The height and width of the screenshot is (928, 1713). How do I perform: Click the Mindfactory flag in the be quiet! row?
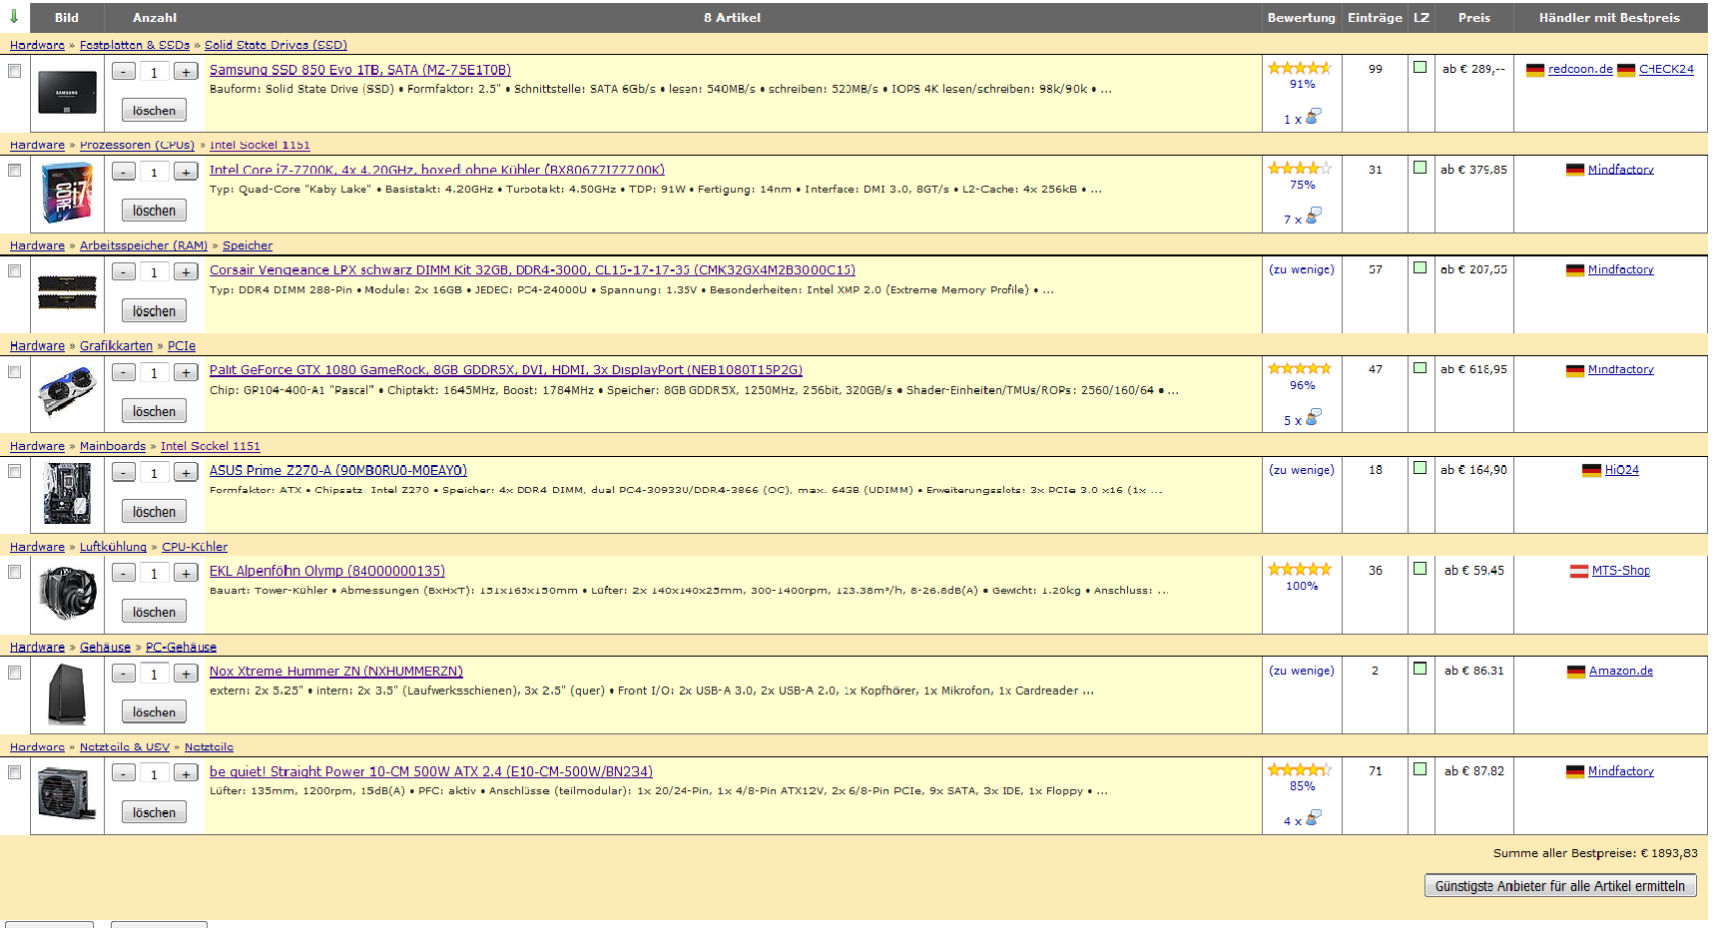click(1575, 772)
